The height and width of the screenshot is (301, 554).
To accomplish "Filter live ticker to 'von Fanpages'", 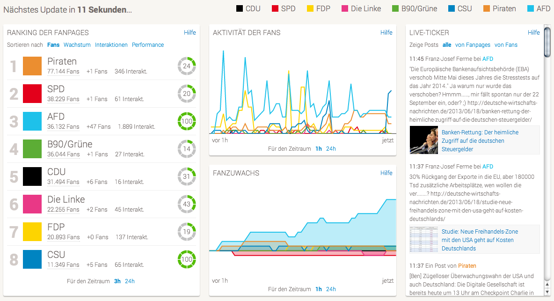I will (473, 45).
